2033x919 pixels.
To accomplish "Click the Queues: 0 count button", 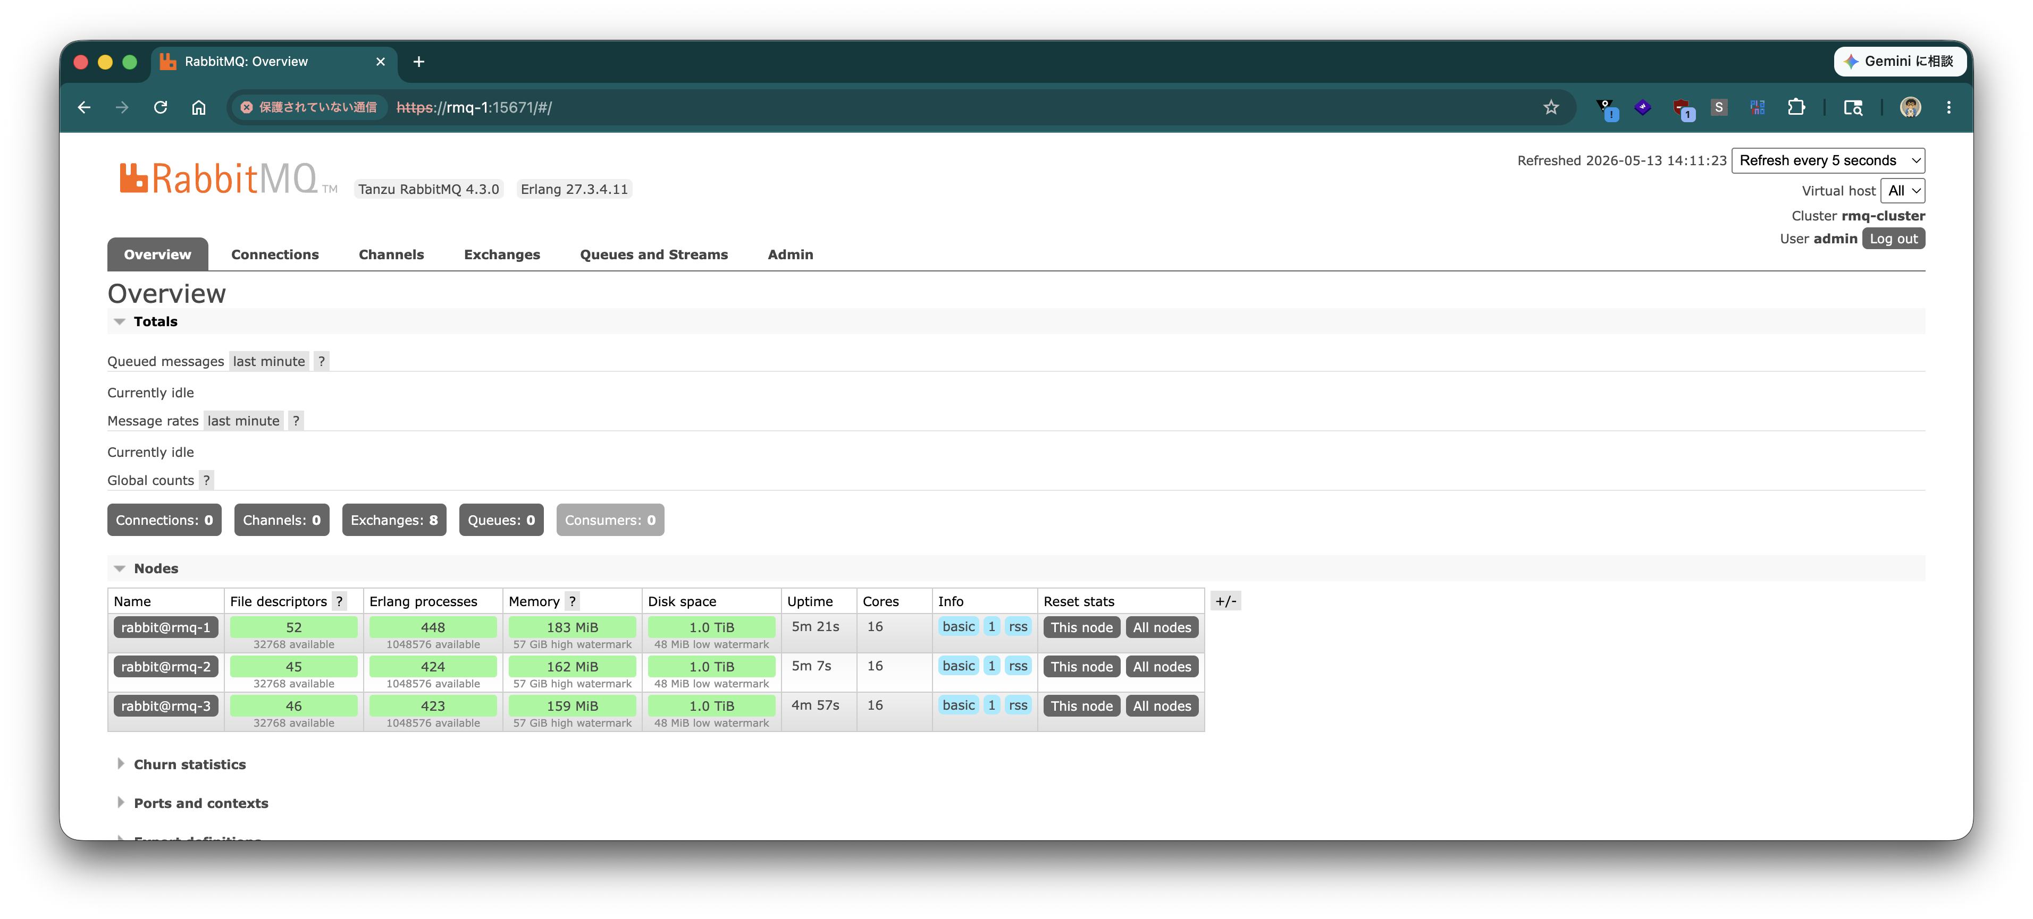I will tap(501, 520).
